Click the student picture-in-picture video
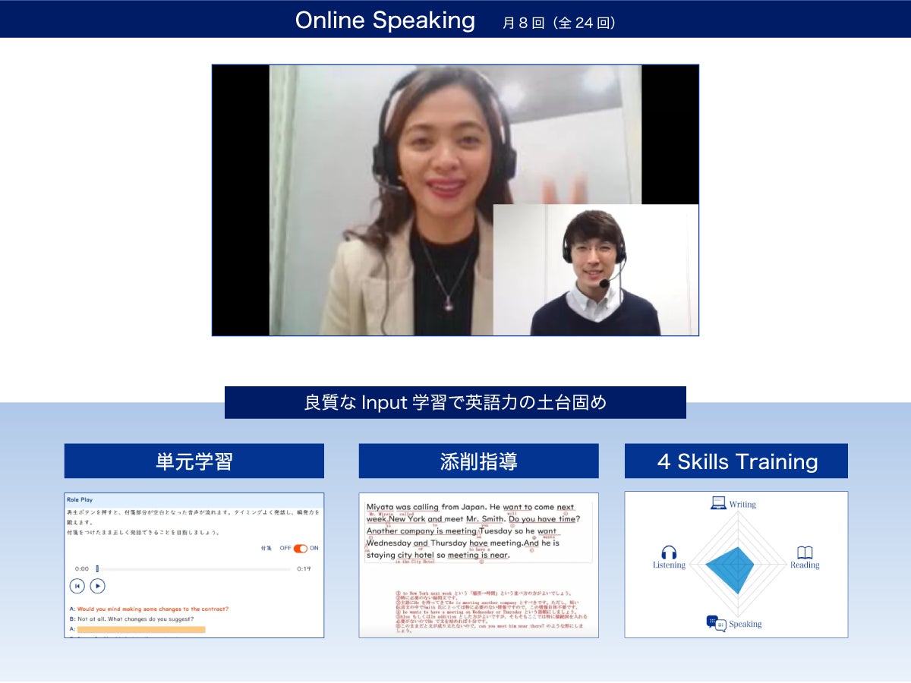Viewport: 911px width, 683px height. click(x=596, y=270)
